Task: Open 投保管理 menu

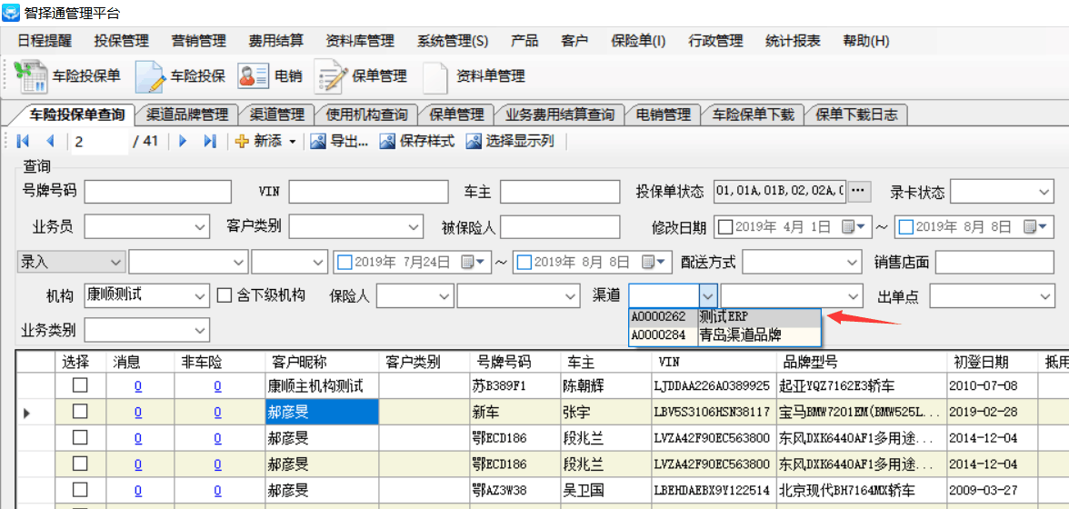Action: click(122, 41)
